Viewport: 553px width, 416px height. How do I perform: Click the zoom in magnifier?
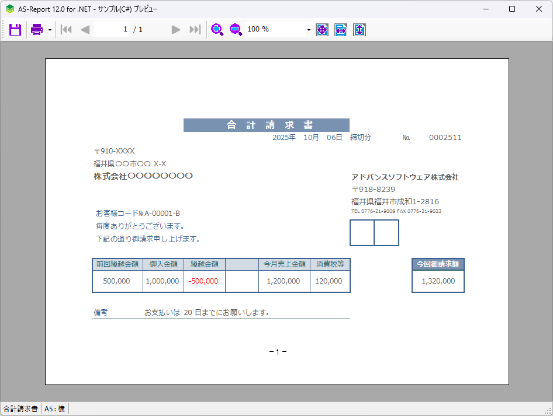point(217,29)
